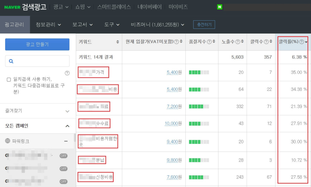Click the keyword search input field
Image resolution: width=311 pixels, height=187 pixels.
[37, 61]
